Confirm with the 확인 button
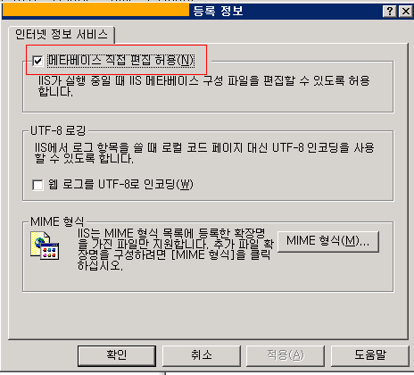The width and height of the screenshot is (414, 375). coord(117,355)
